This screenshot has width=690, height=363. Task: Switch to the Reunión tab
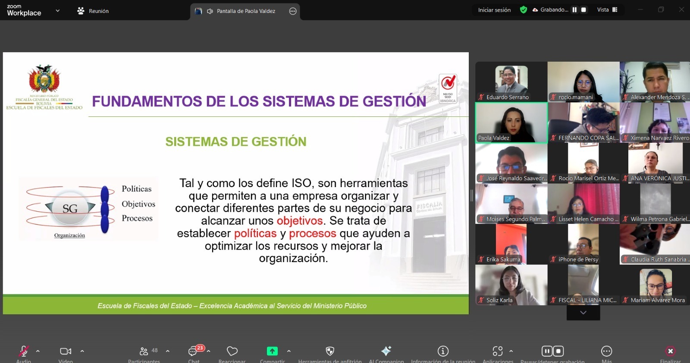[93, 11]
